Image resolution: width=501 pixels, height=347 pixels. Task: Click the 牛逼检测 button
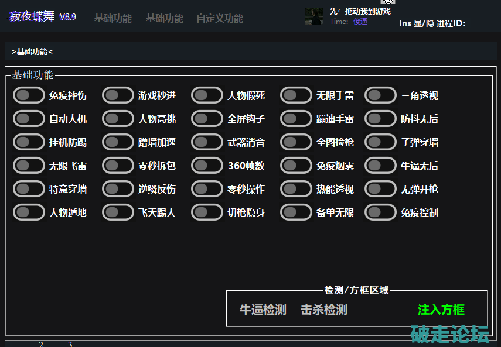263,310
